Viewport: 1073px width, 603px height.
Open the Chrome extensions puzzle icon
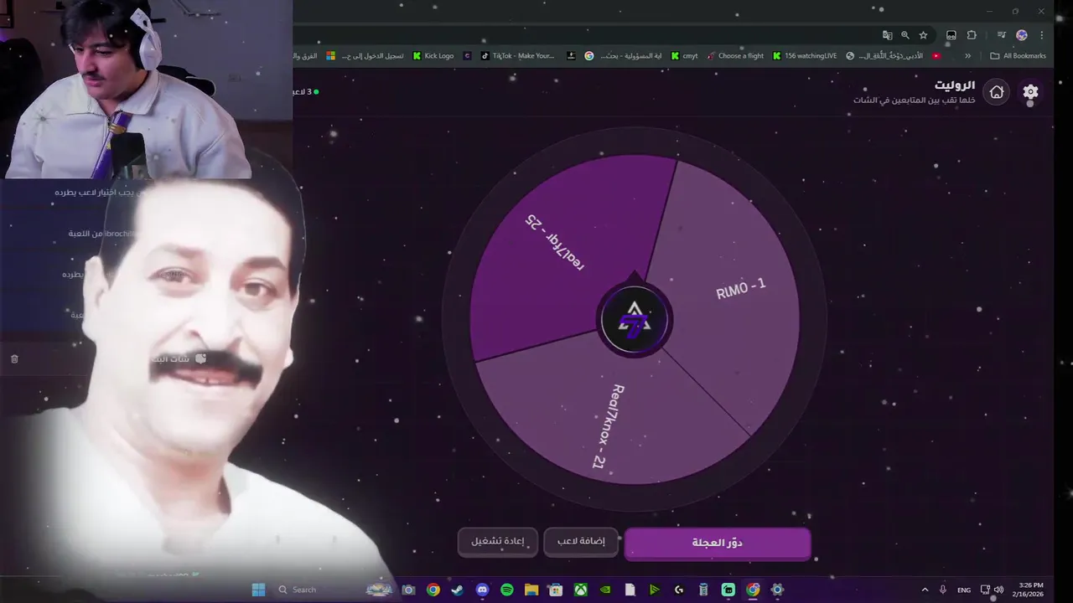click(x=972, y=35)
